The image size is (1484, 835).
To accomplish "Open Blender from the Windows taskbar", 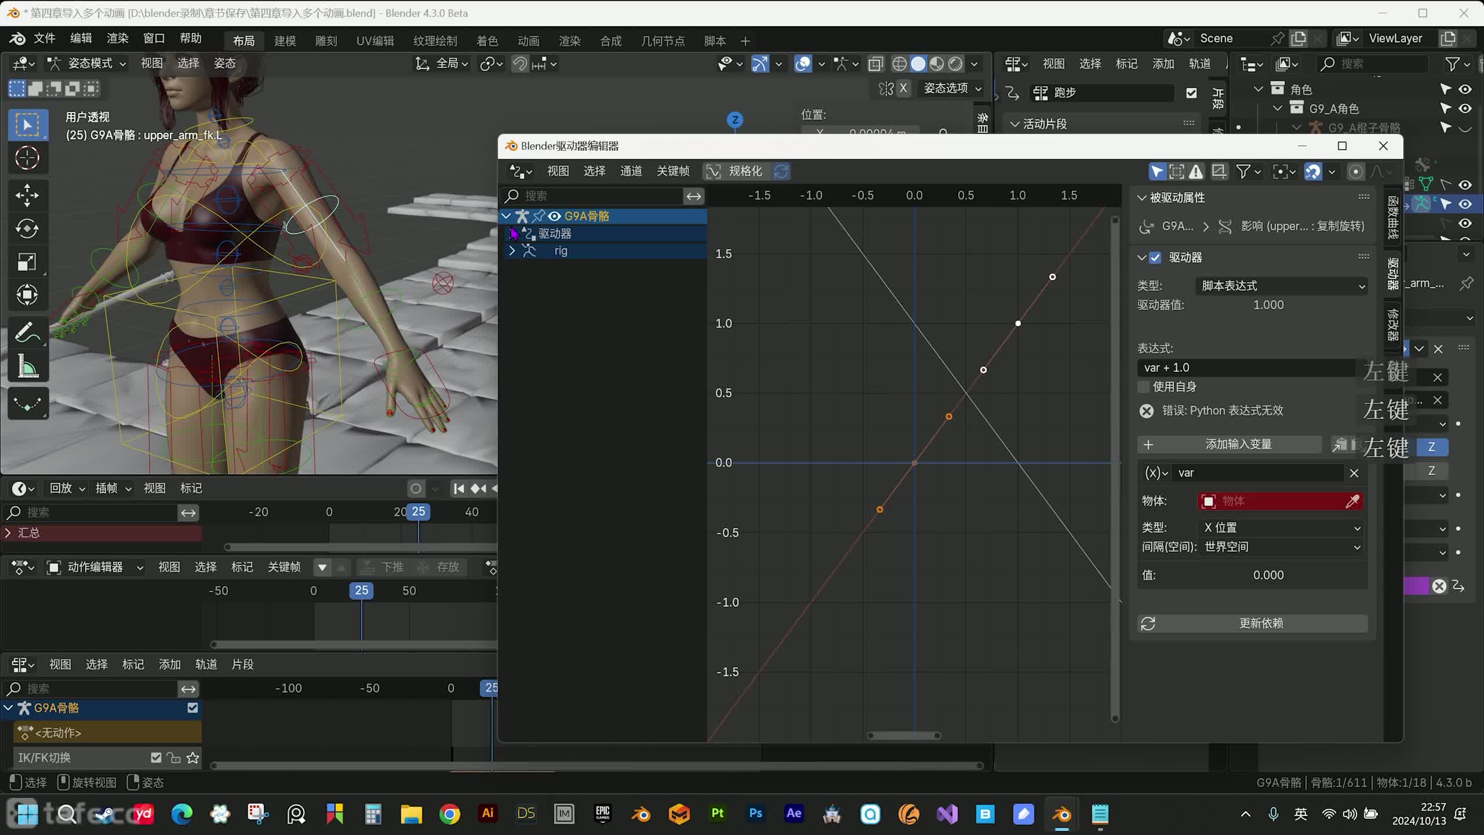I will tap(641, 814).
